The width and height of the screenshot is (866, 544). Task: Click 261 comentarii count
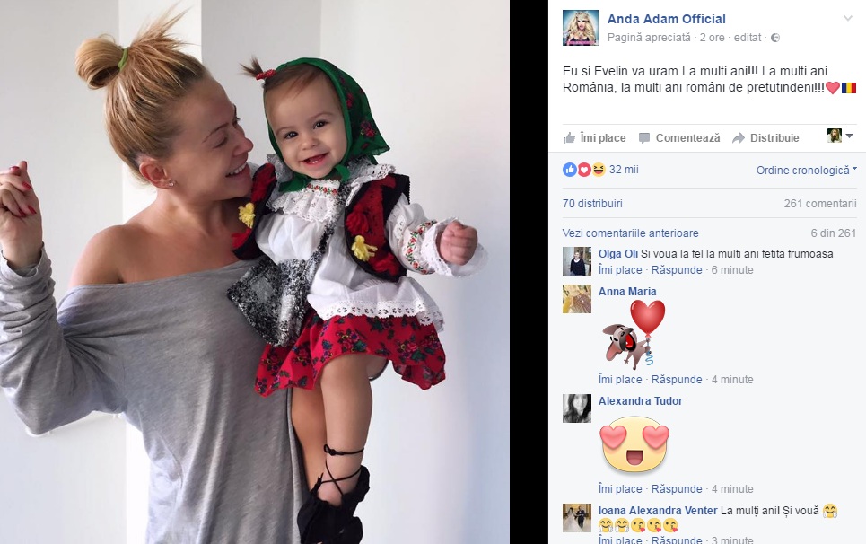coord(820,203)
